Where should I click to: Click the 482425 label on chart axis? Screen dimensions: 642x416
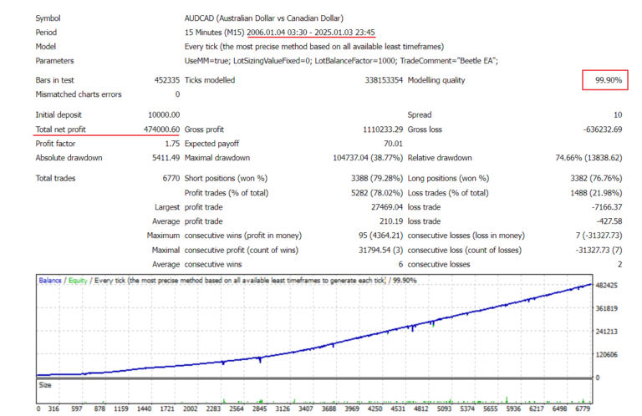coord(607,286)
